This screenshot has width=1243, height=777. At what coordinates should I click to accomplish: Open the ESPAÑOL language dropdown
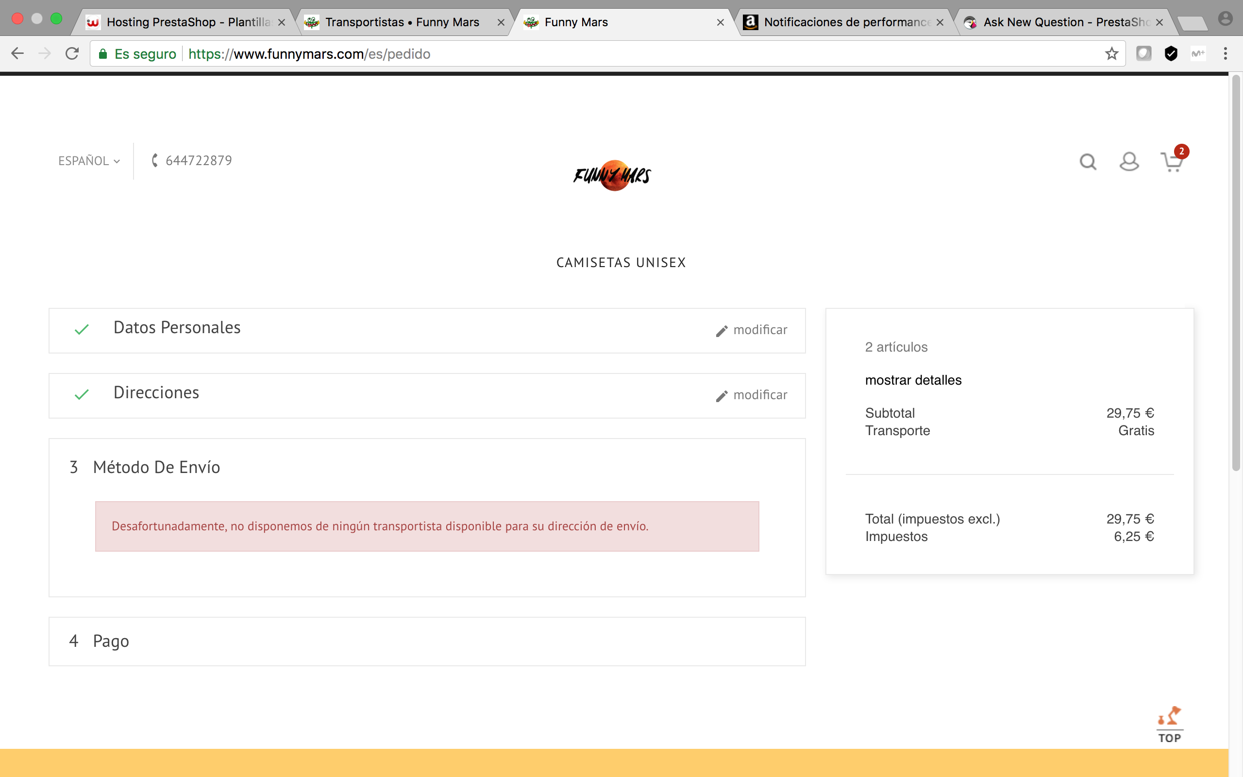pyautogui.click(x=89, y=161)
